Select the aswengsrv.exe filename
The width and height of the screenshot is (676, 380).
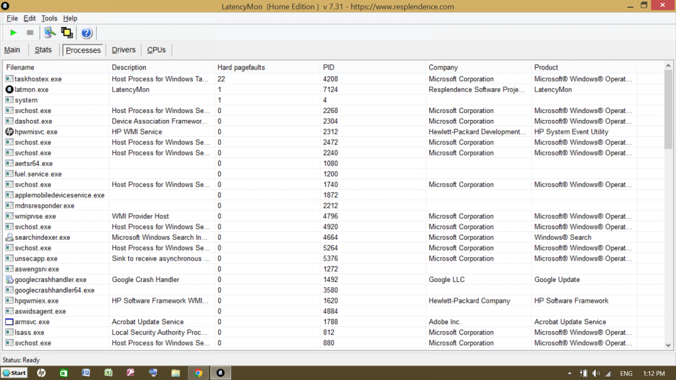pyautogui.click(x=37, y=269)
